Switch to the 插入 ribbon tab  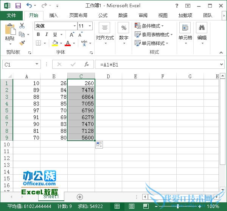pyautogui.click(x=54, y=16)
